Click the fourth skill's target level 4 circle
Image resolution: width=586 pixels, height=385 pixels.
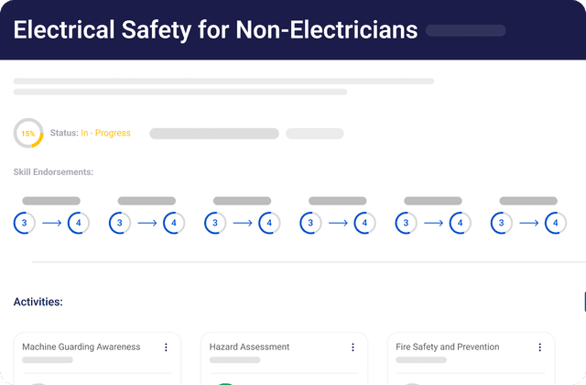[364, 222]
